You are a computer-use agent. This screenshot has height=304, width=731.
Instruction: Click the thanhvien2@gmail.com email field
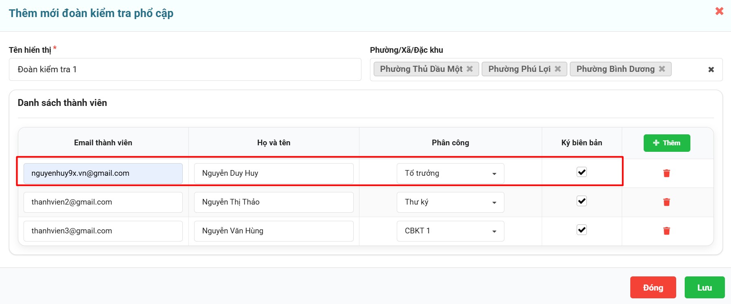(103, 202)
